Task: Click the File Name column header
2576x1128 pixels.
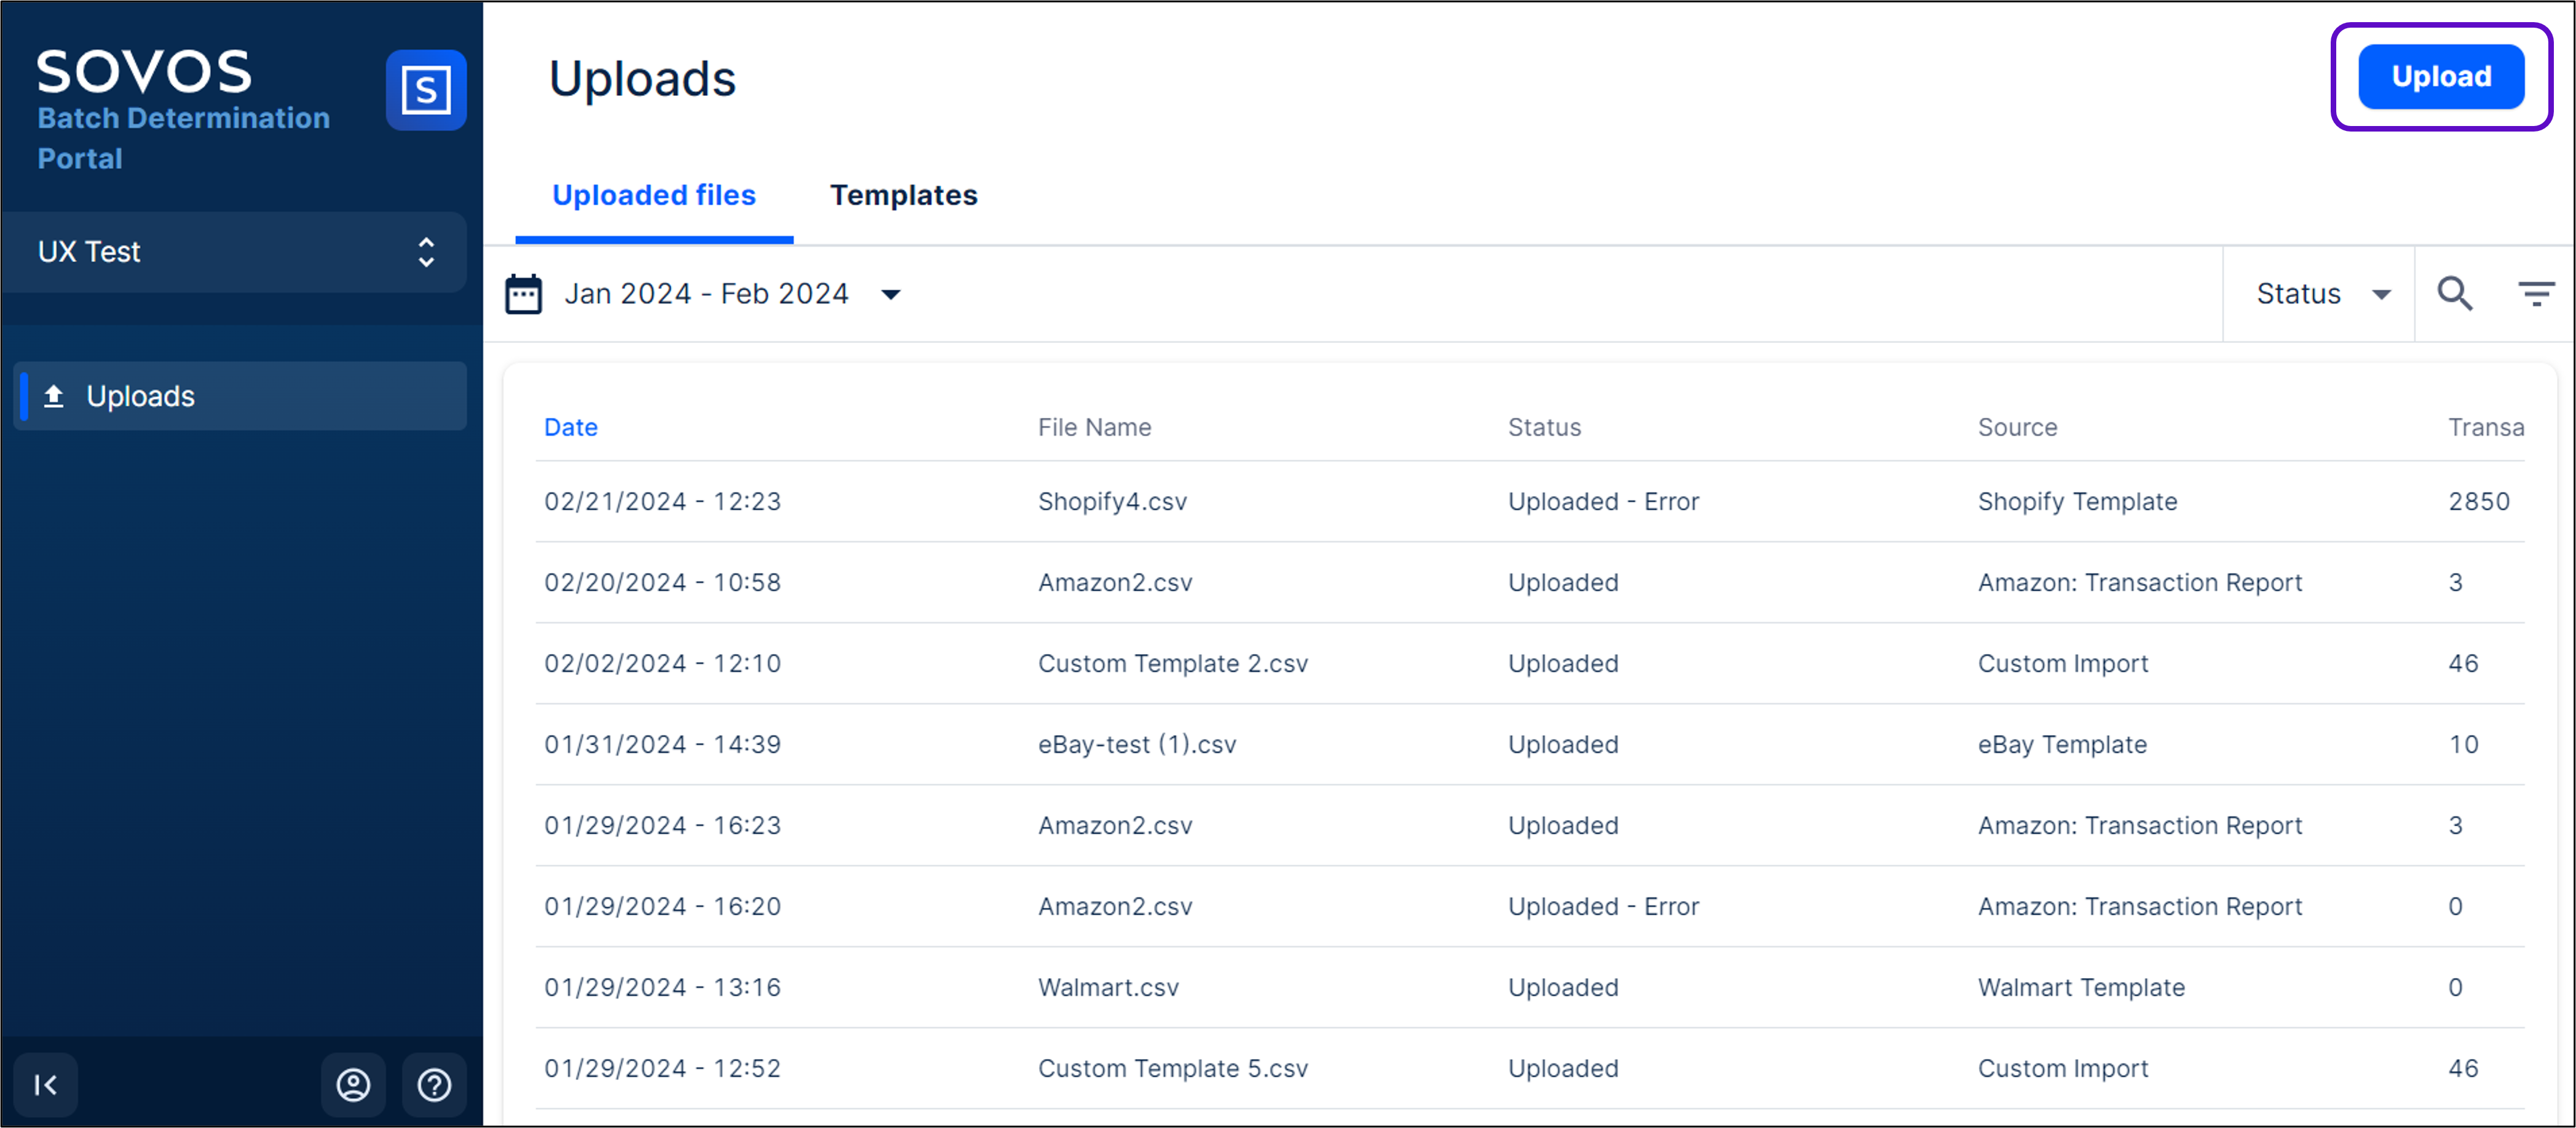Action: coord(1094,428)
